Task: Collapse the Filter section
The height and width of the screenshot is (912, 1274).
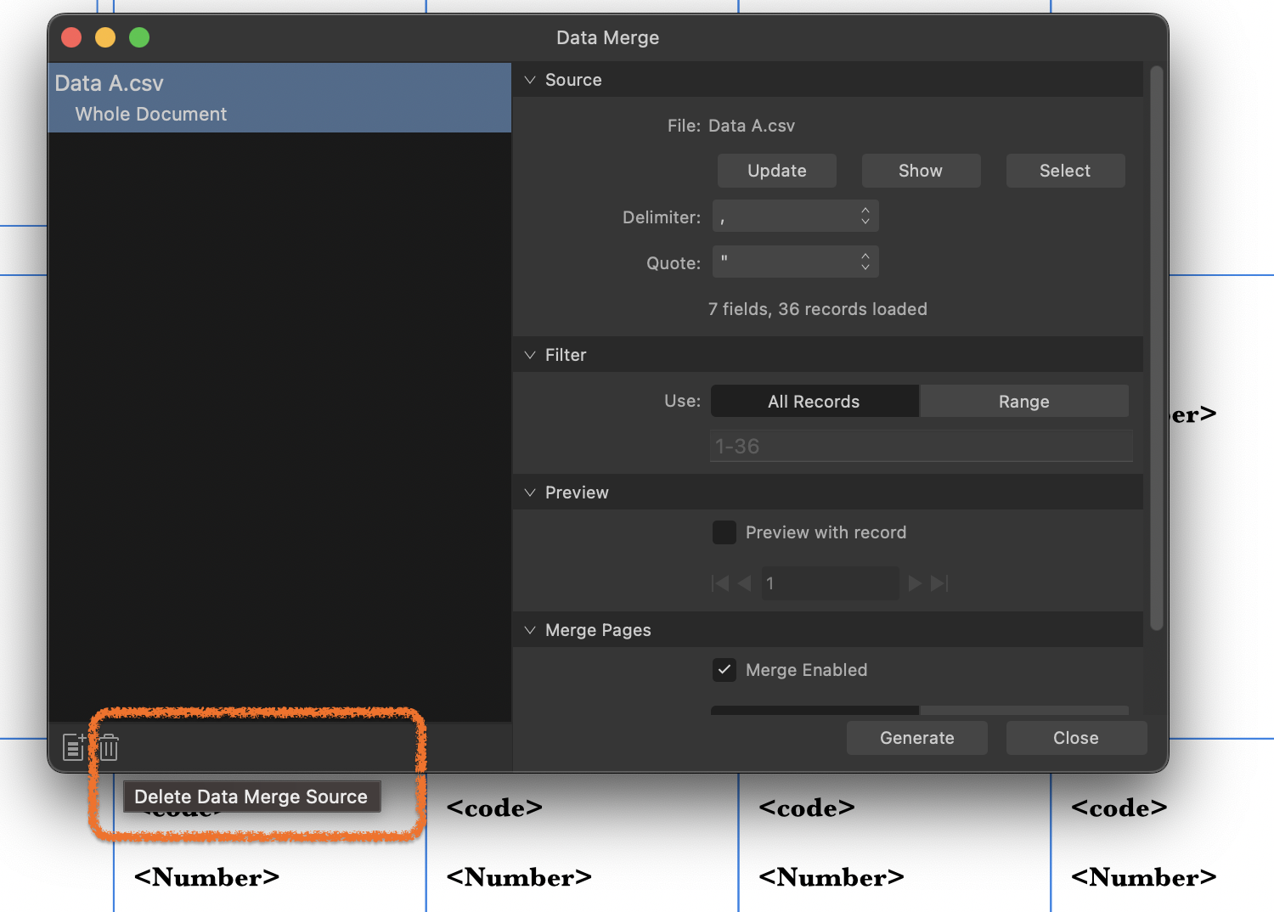Action: (x=530, y=355)
